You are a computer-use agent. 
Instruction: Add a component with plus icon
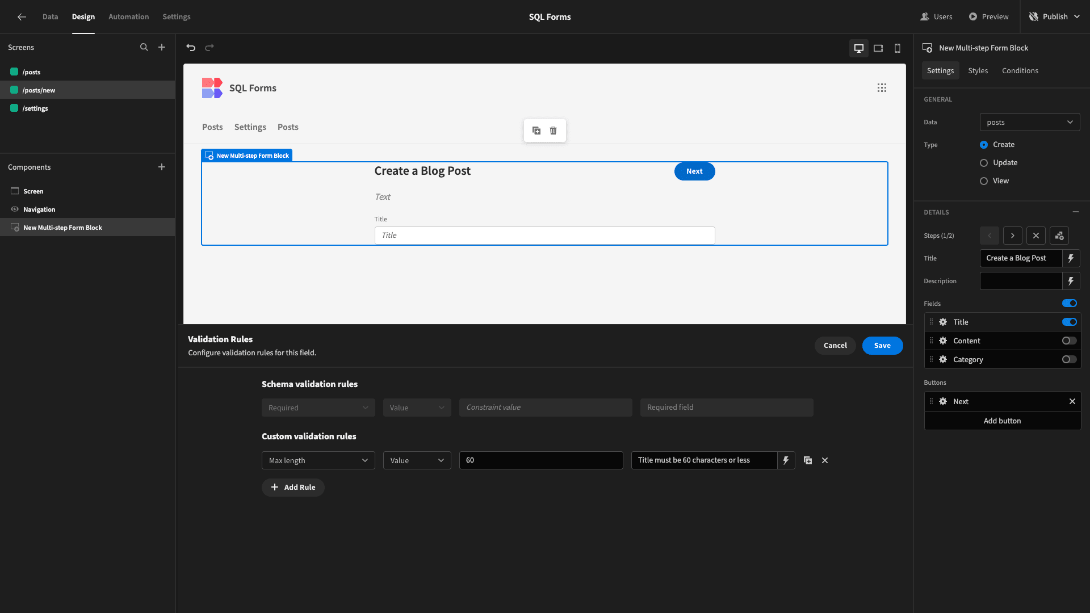(162, 167)
